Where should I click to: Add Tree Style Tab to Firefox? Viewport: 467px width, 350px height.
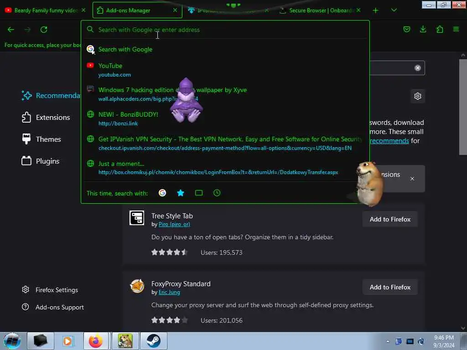pos(390,219)
